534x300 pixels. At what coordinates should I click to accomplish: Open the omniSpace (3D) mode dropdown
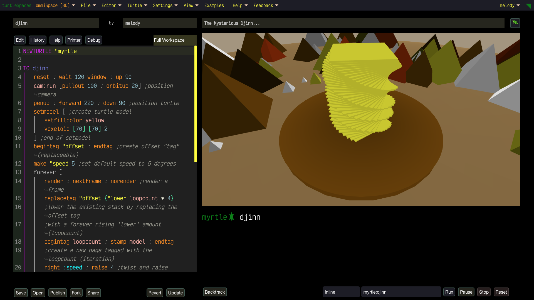[x=55, y=5]
